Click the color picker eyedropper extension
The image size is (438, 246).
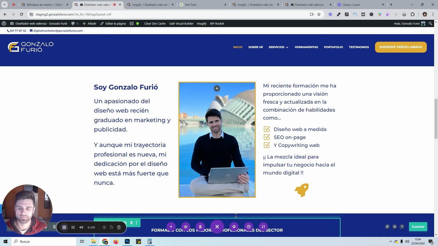pos(338,14)
